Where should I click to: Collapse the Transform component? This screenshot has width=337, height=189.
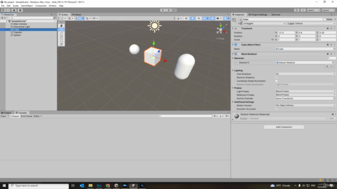point(233,28)
